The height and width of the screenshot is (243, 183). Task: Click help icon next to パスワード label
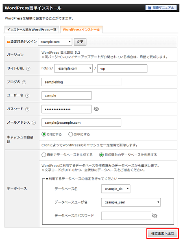coord(27,109)
